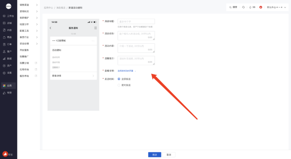Open the 设置 settings gear
This screenshot has width=291, height=159.
pyautogui.click(x=4, y=73)
